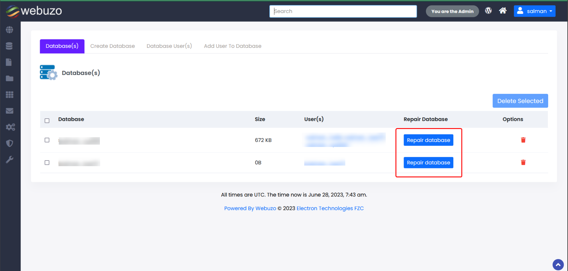Switch to the Create Database tab
Image resolution: width=568 pixels, height=271 pixels.
[112, 46]
